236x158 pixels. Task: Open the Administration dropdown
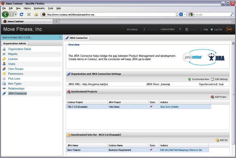click(171, 29)
